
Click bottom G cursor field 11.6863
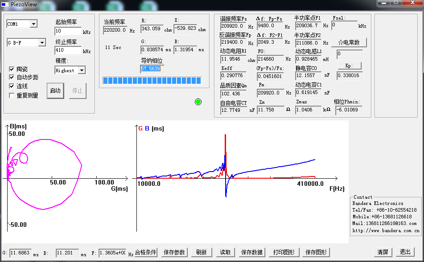(21, 253)
